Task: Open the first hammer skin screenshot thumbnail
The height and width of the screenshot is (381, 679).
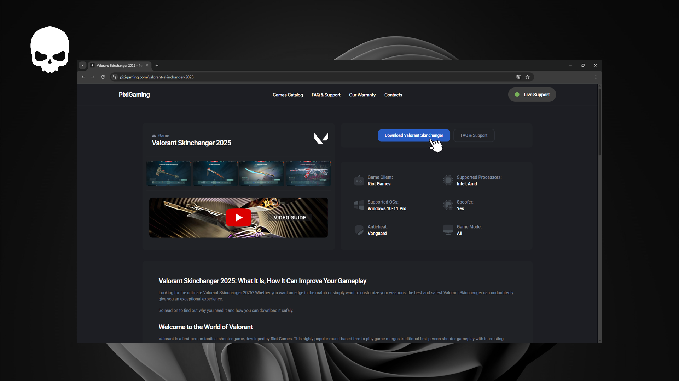Action: [169, 173]
